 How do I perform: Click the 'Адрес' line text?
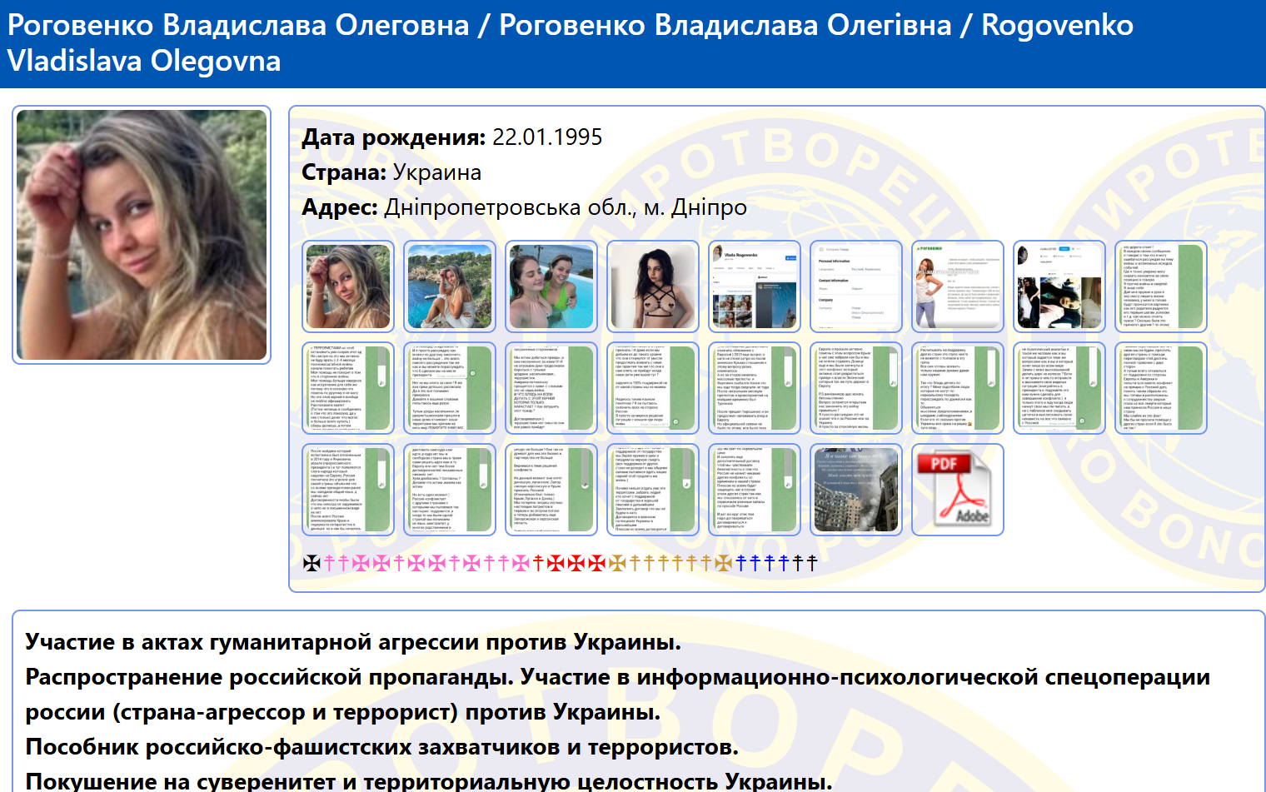[x=524, y=207]
